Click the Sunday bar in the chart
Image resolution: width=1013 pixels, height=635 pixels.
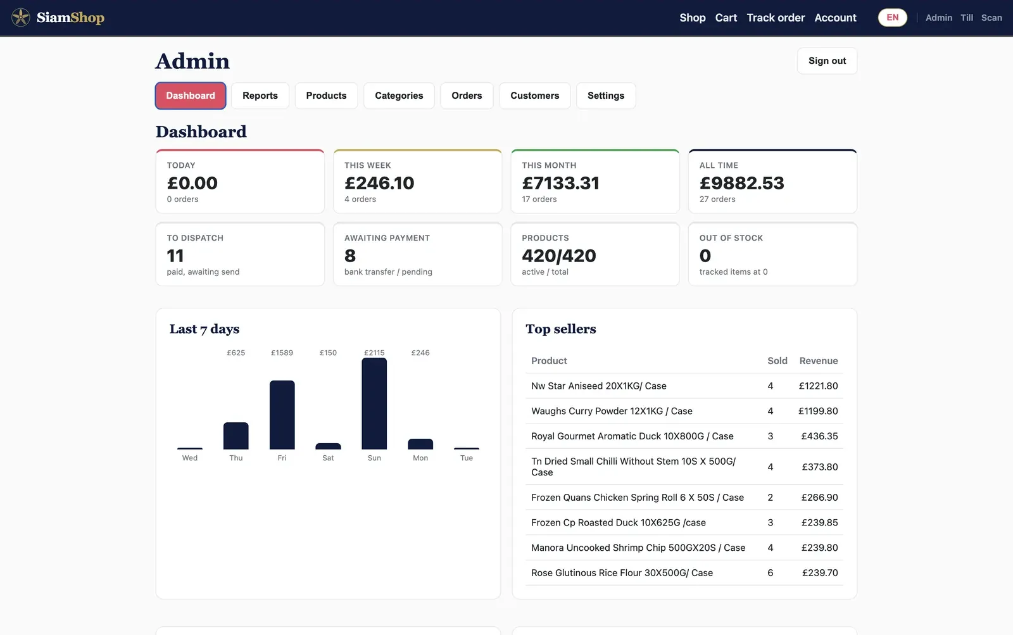point(374,403)
